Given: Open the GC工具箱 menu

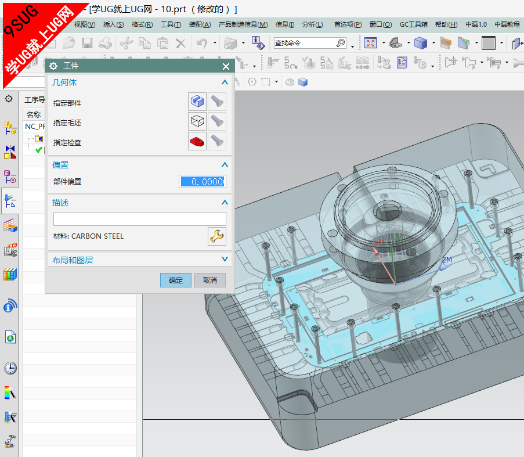Looking at the screenshot, I should click(413, 25).
